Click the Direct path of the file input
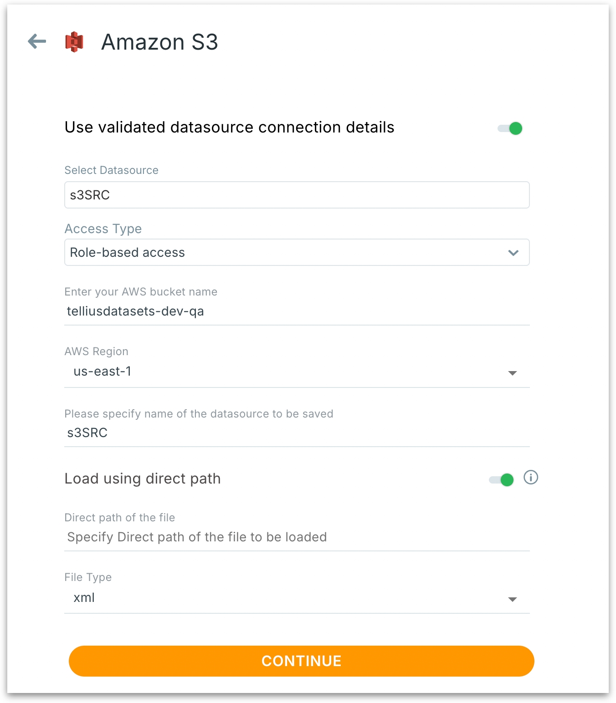The height and width of the screenshot is (703, 616). (296, 537)
